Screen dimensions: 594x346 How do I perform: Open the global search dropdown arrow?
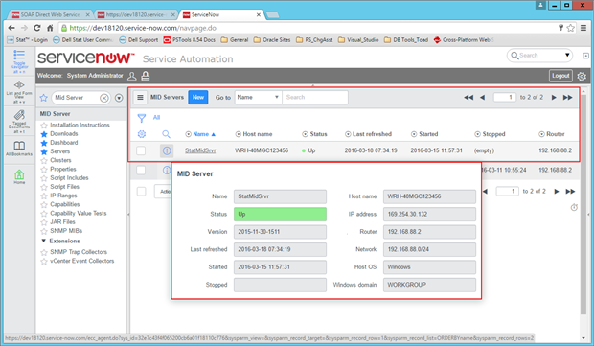tap(567, 56)
